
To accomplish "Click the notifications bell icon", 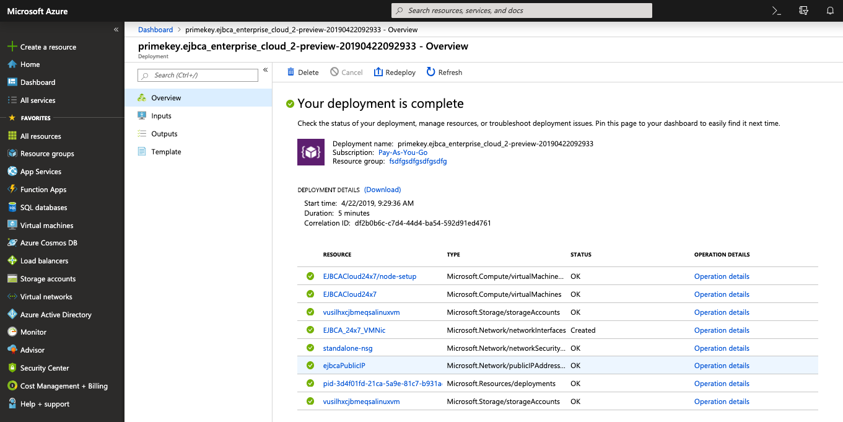I will (x=830, y=11).
